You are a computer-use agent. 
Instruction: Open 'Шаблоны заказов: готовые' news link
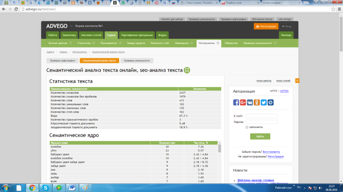[256, 180]
